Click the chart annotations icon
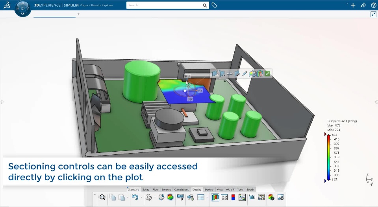This screenshot has height=207, width=378. [242, 198]
